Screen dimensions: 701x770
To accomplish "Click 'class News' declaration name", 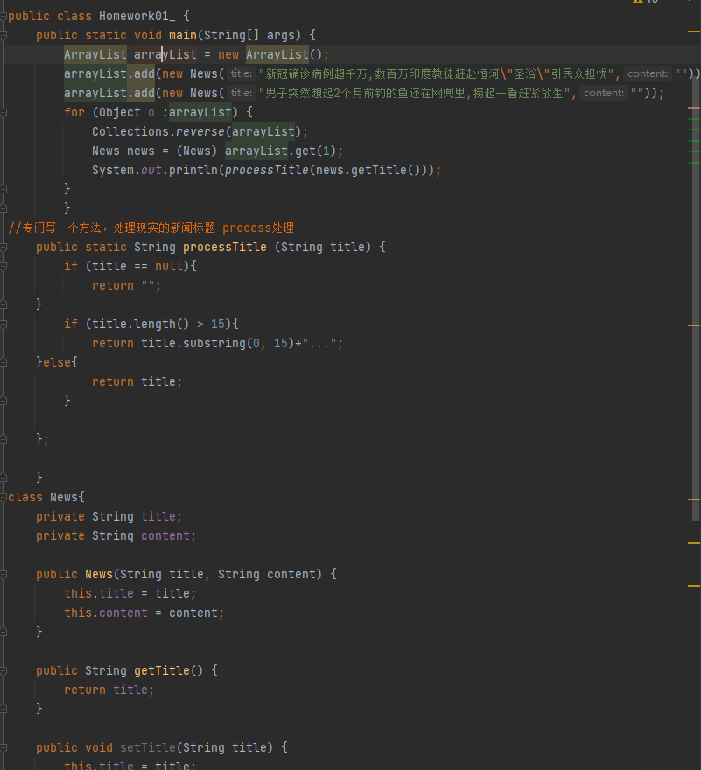I will pos(64,498).
